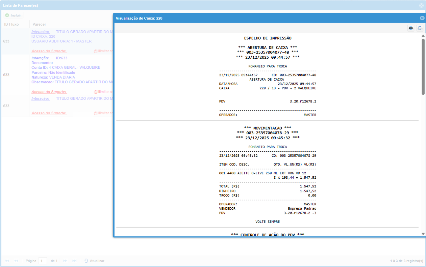Click Acesso do Suporte link in last row
This screenshot has height=267, width=426.
pos(49,113)
